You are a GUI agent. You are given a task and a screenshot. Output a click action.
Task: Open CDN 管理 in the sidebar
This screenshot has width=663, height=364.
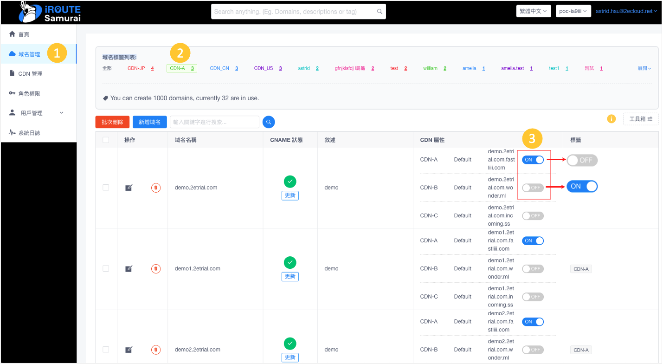[30, 74]
